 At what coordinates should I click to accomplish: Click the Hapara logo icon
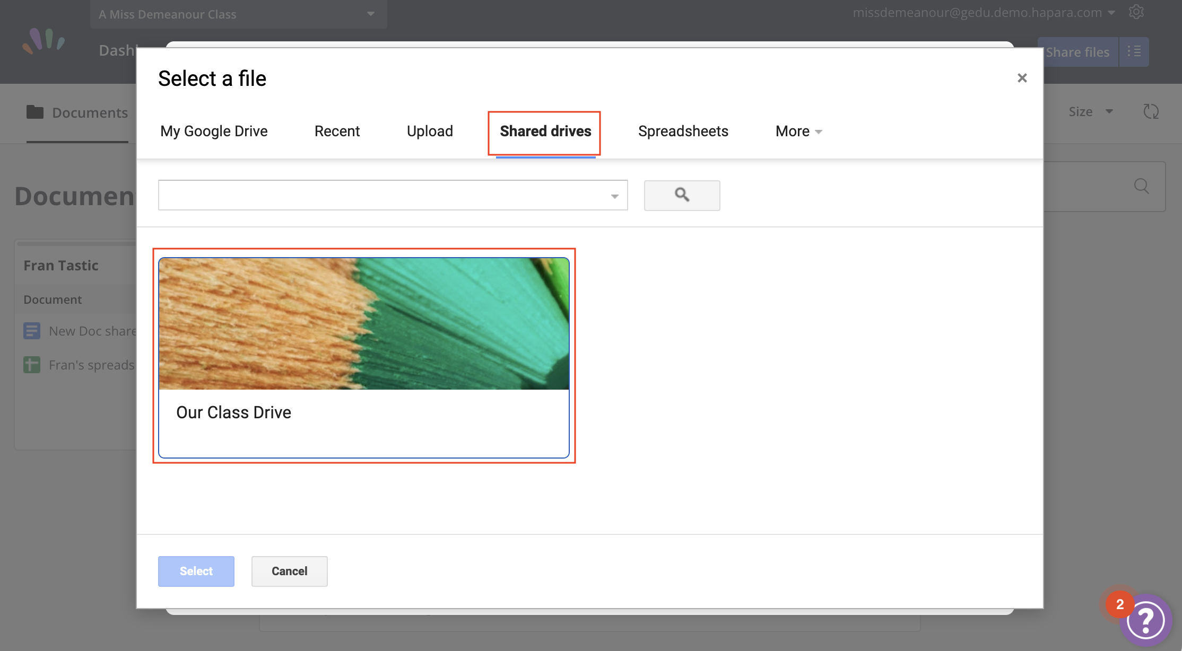tap(44, 41)
